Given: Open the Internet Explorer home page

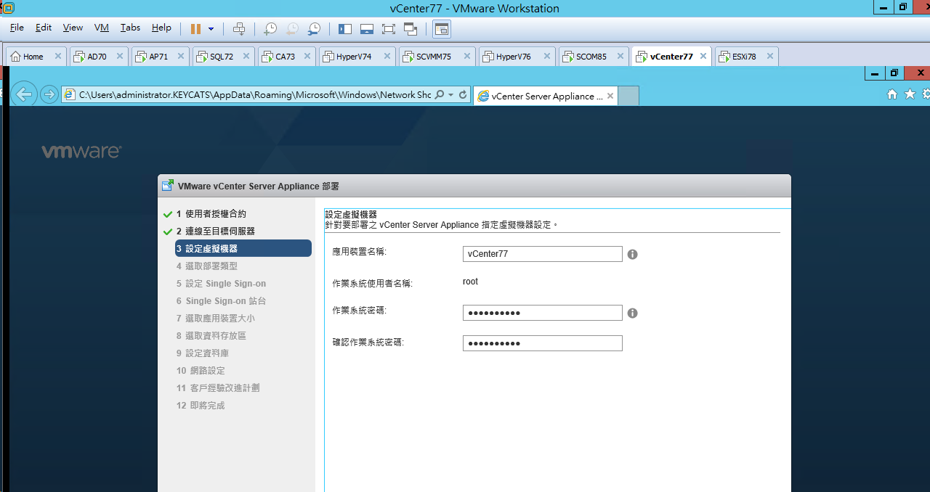Looking at the screenshot, I should point(892,94).
